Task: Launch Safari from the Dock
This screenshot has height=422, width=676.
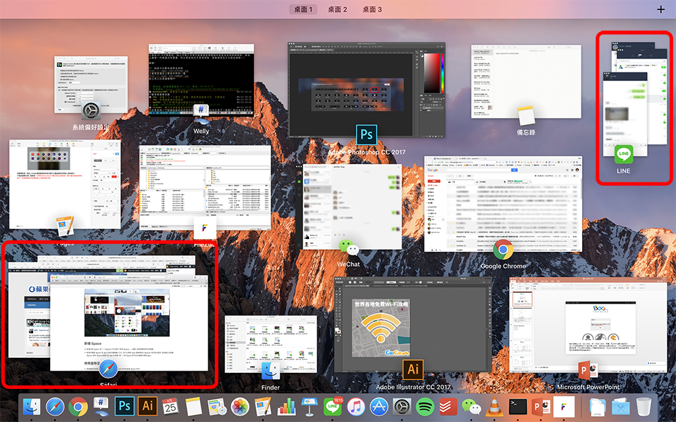Action: point(55,406)
